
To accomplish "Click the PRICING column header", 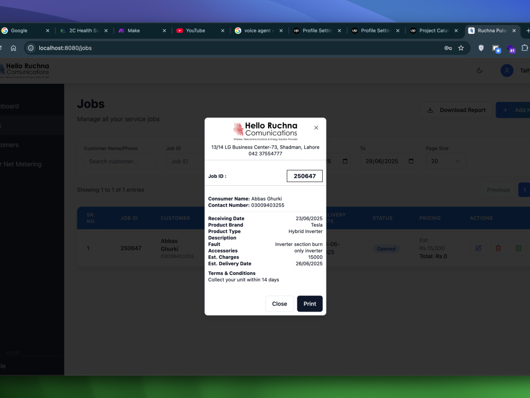I will pyautogui.click(x=430, y=218).
